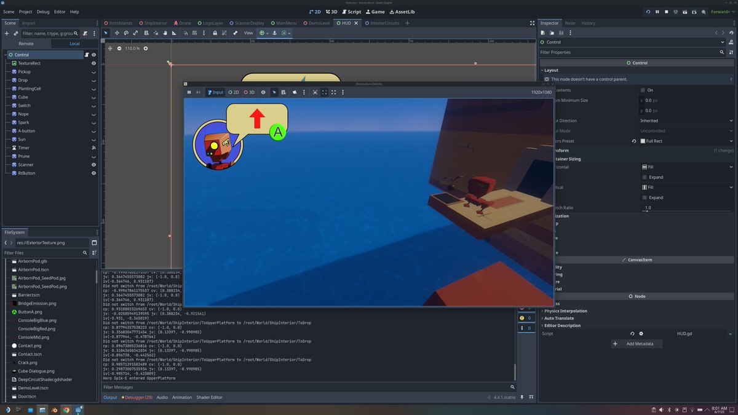Open the Script workspace icon in the top bar
The image size is (738, 415).
click(x=350, y=11)
